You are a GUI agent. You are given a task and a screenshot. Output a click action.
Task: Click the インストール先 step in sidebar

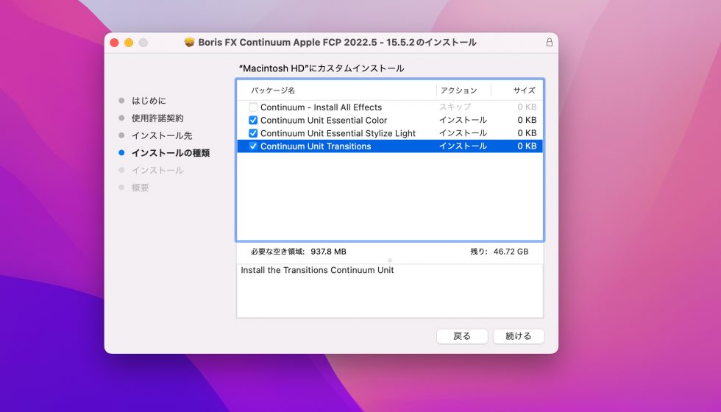point(162,135)
